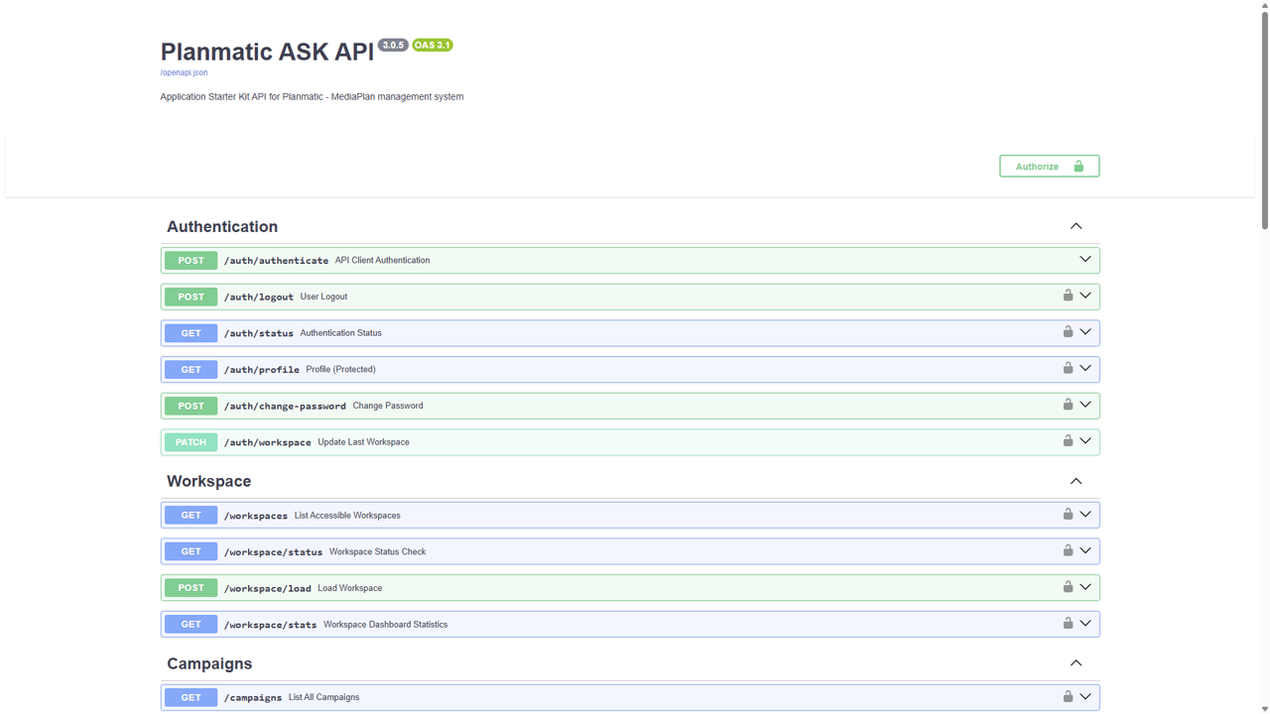1270x714 pixels.
Task: Click the /campaigns path text
Action: pyautogui.click(x=253, y=698)
